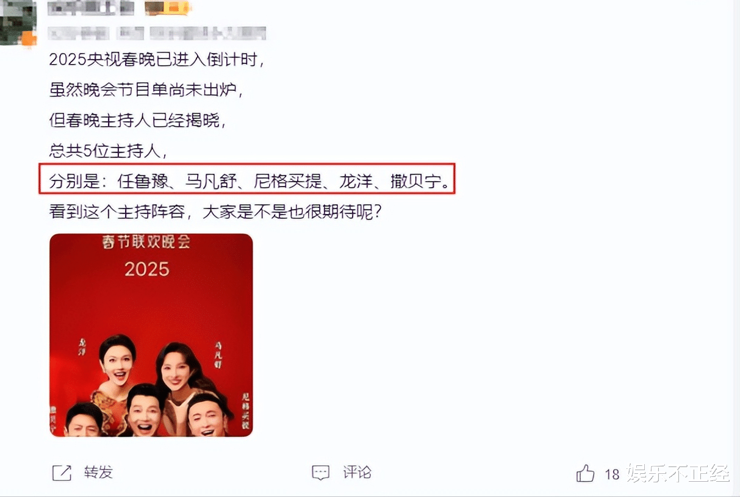
Task: Click the 转发 label
Action: (99, 473)
